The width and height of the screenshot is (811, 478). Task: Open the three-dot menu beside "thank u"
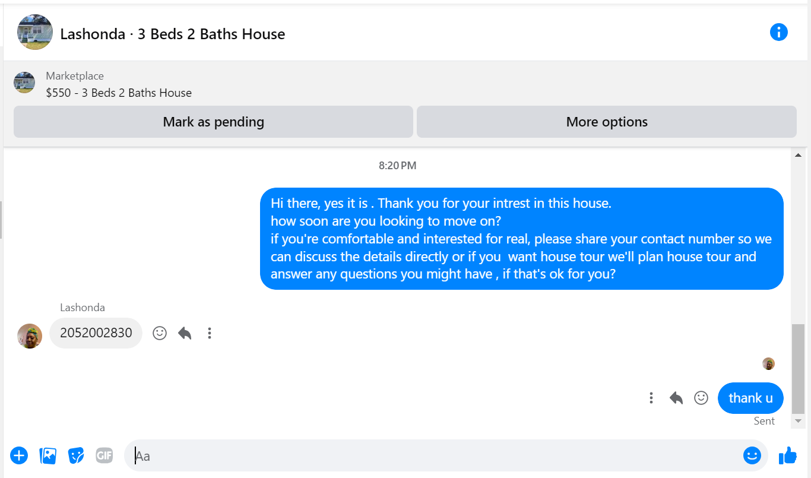[x=651, y=398]
